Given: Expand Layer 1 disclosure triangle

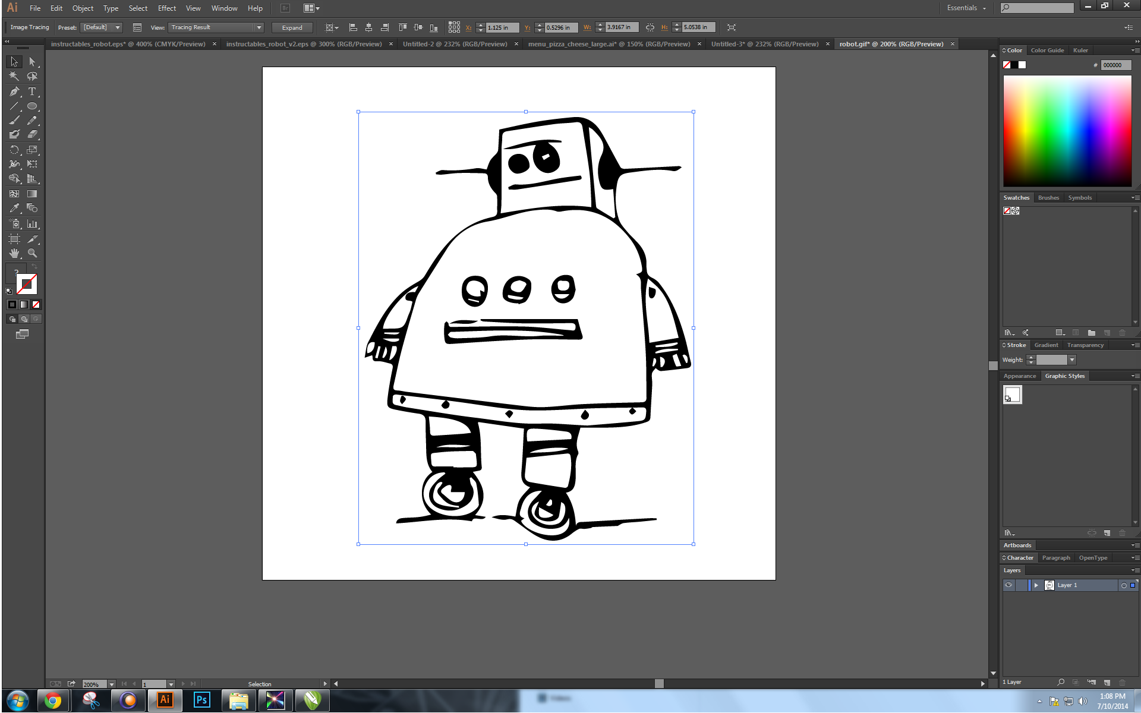Looking at the screenshot, I should [x=1036, y=585].
